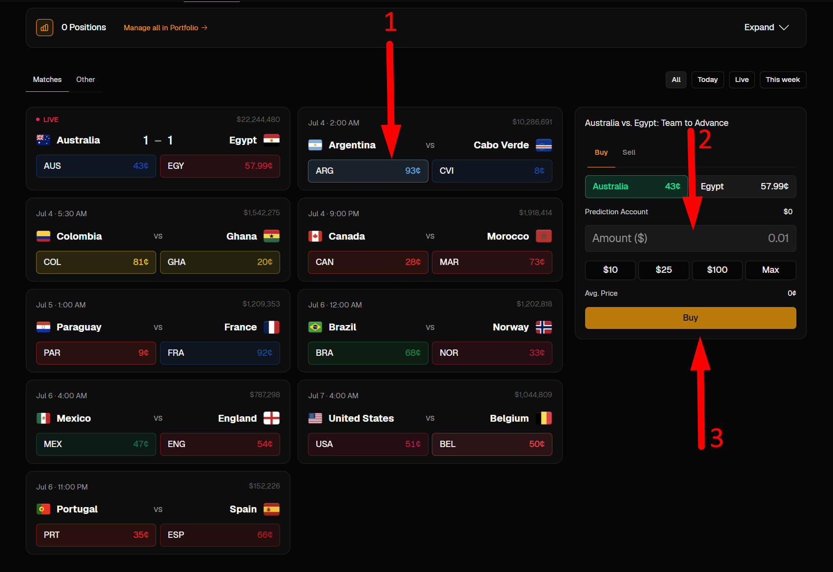Select the MEX 47¢ price button
The height and width of the screenshot is (572, 833).
coord(96,444)
